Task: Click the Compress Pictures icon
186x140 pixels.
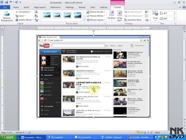Action: coord(36,12)
